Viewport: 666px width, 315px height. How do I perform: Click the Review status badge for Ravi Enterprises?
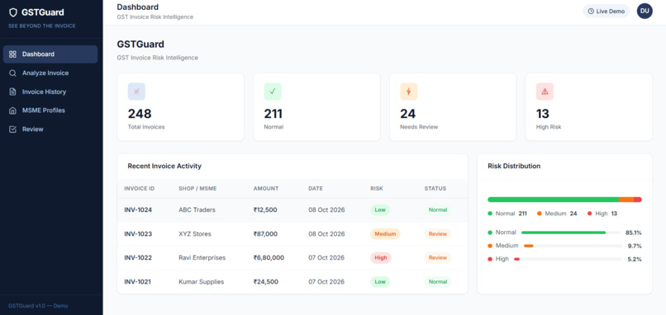click(437, 258)
